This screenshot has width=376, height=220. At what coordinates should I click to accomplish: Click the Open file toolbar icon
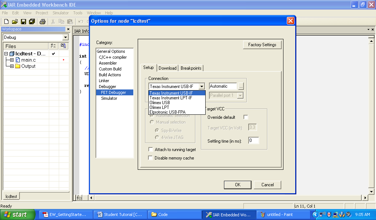15,22
